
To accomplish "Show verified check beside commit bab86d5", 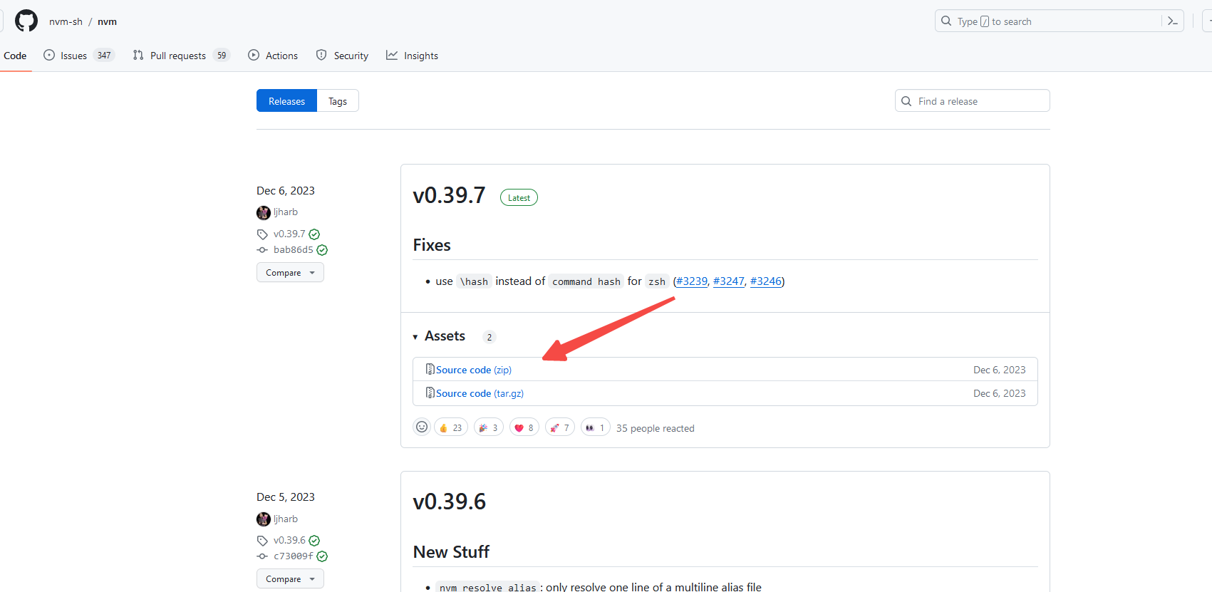I will pyautogui.click(x=322, y=250).
